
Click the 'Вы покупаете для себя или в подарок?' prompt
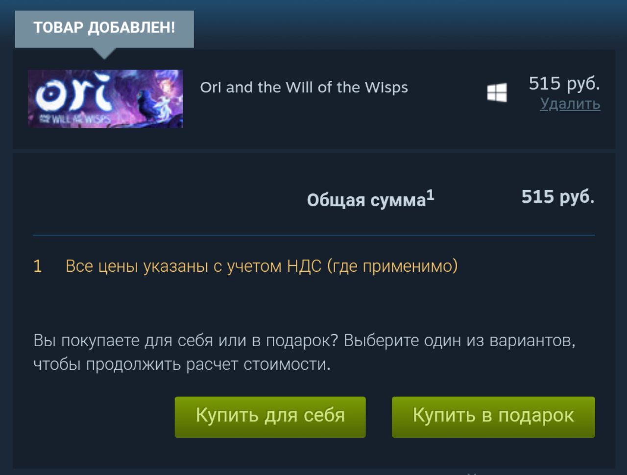(186, 340)
